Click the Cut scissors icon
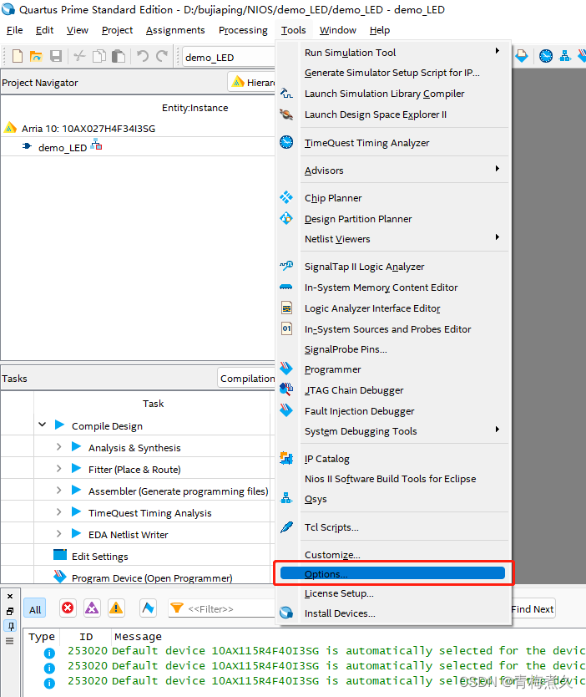586x697 pixels. point(79,56)
